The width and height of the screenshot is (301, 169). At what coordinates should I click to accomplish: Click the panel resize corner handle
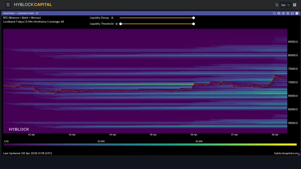(298, 154)
